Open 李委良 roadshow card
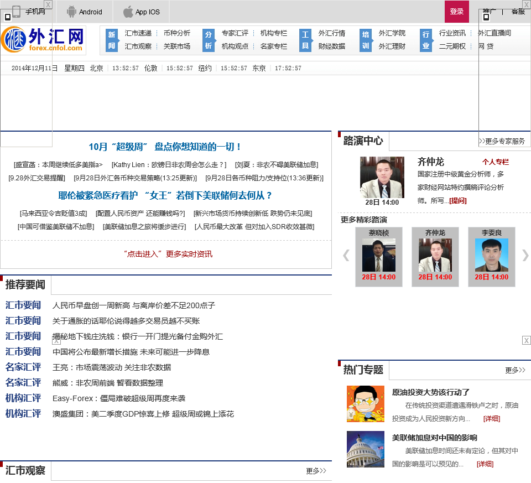 491,257
